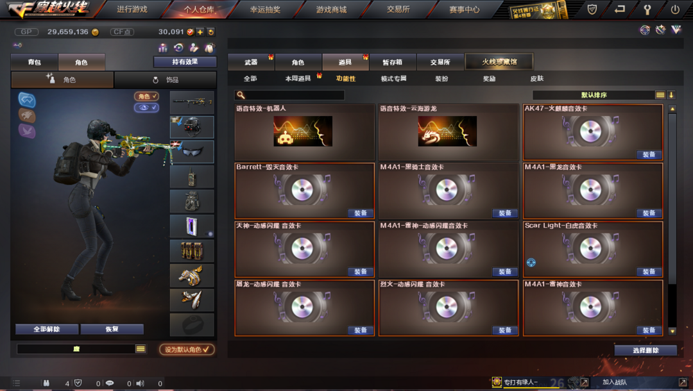Click the shield icon in top bar
The image size is (693, 391).
click(x=592, y=9)
